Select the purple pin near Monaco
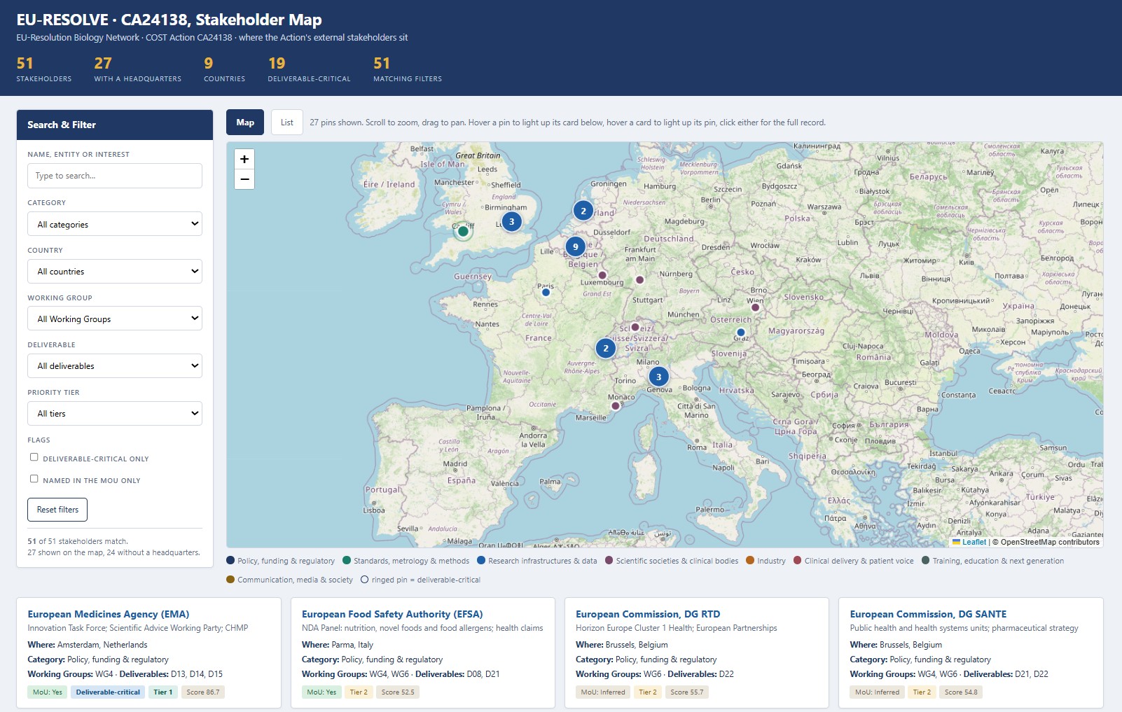 click(x=615, y=406)
